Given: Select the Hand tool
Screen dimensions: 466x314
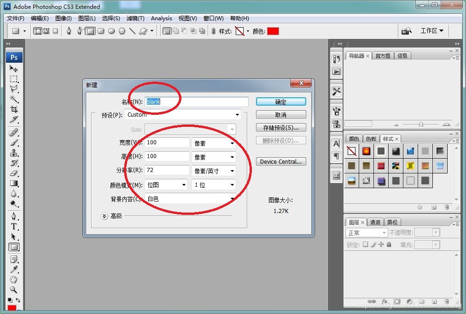Looking at the screenshot, I should coord(14,279).
